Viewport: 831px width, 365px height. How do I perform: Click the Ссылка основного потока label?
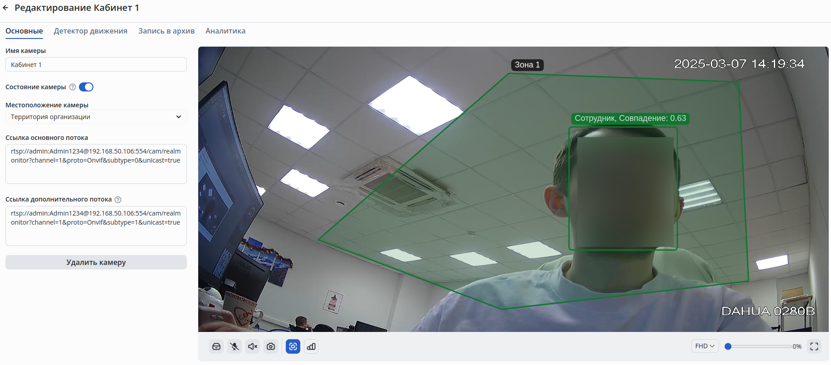pyautogui.click(x=47, y=138)
